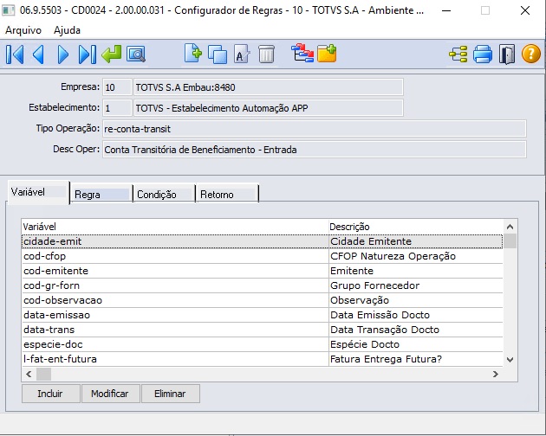Click the copy record icon
The image size is (546, 436).
(x=218, y=54)
